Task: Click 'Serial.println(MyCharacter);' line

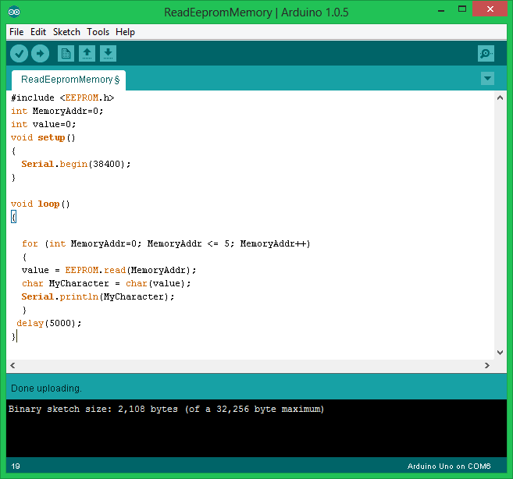Action: pyautogui.click(x=98, y=296)
